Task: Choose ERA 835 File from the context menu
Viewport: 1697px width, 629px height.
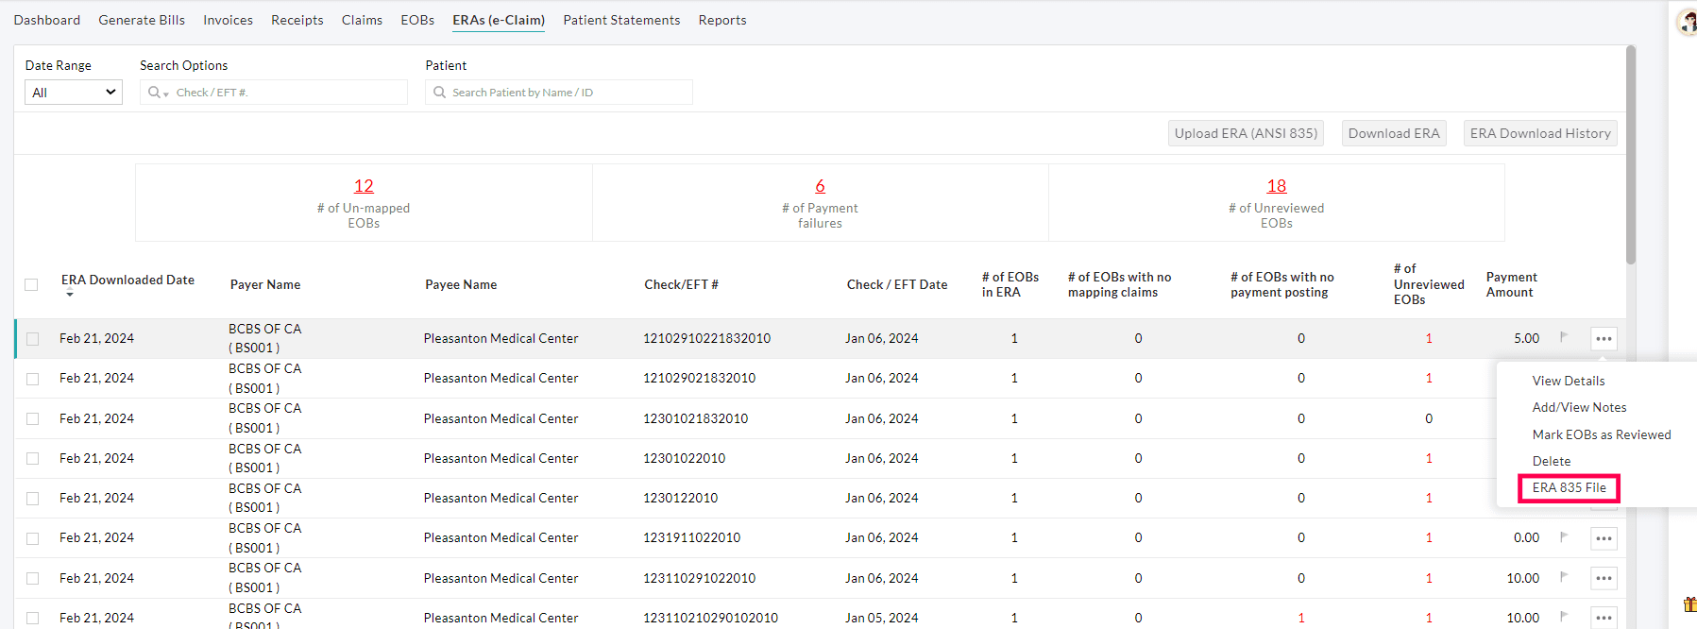Action: point(1569,487)
